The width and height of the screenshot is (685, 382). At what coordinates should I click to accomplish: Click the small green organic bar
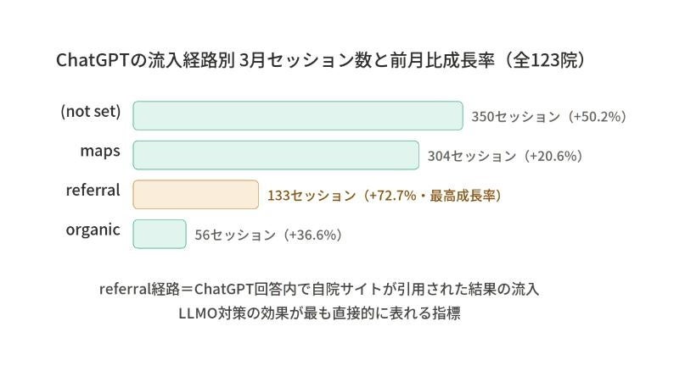(x=160, y=234)
